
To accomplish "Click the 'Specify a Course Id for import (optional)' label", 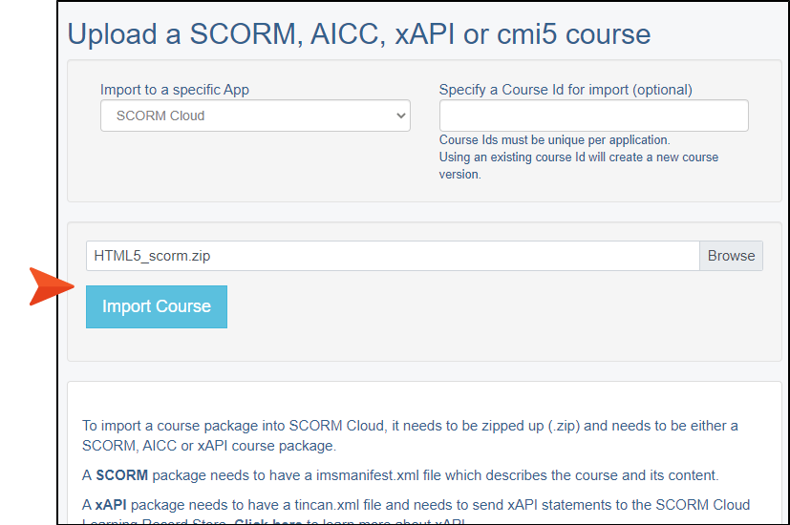I will 566,90.
